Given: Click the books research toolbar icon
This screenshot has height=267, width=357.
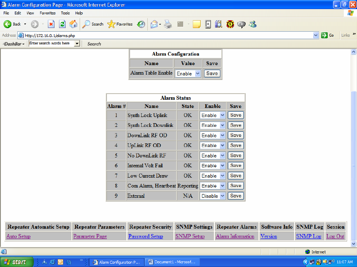Looking at the screenshot, I should (219, 24).
